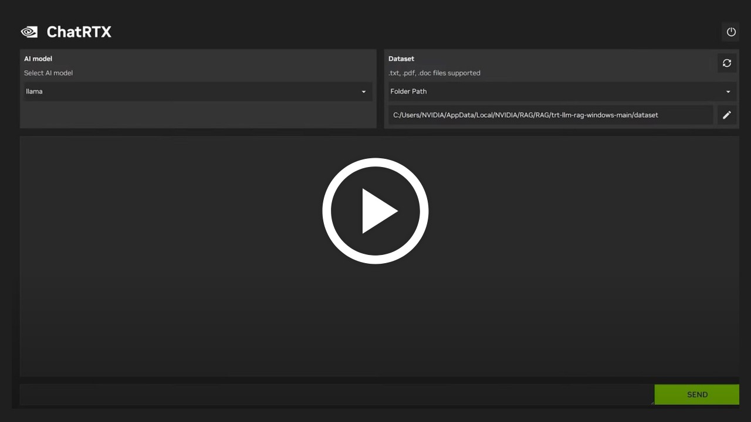751x422 pixels.
Task: Select the ChatRTX title text
Action: (79, 32)
